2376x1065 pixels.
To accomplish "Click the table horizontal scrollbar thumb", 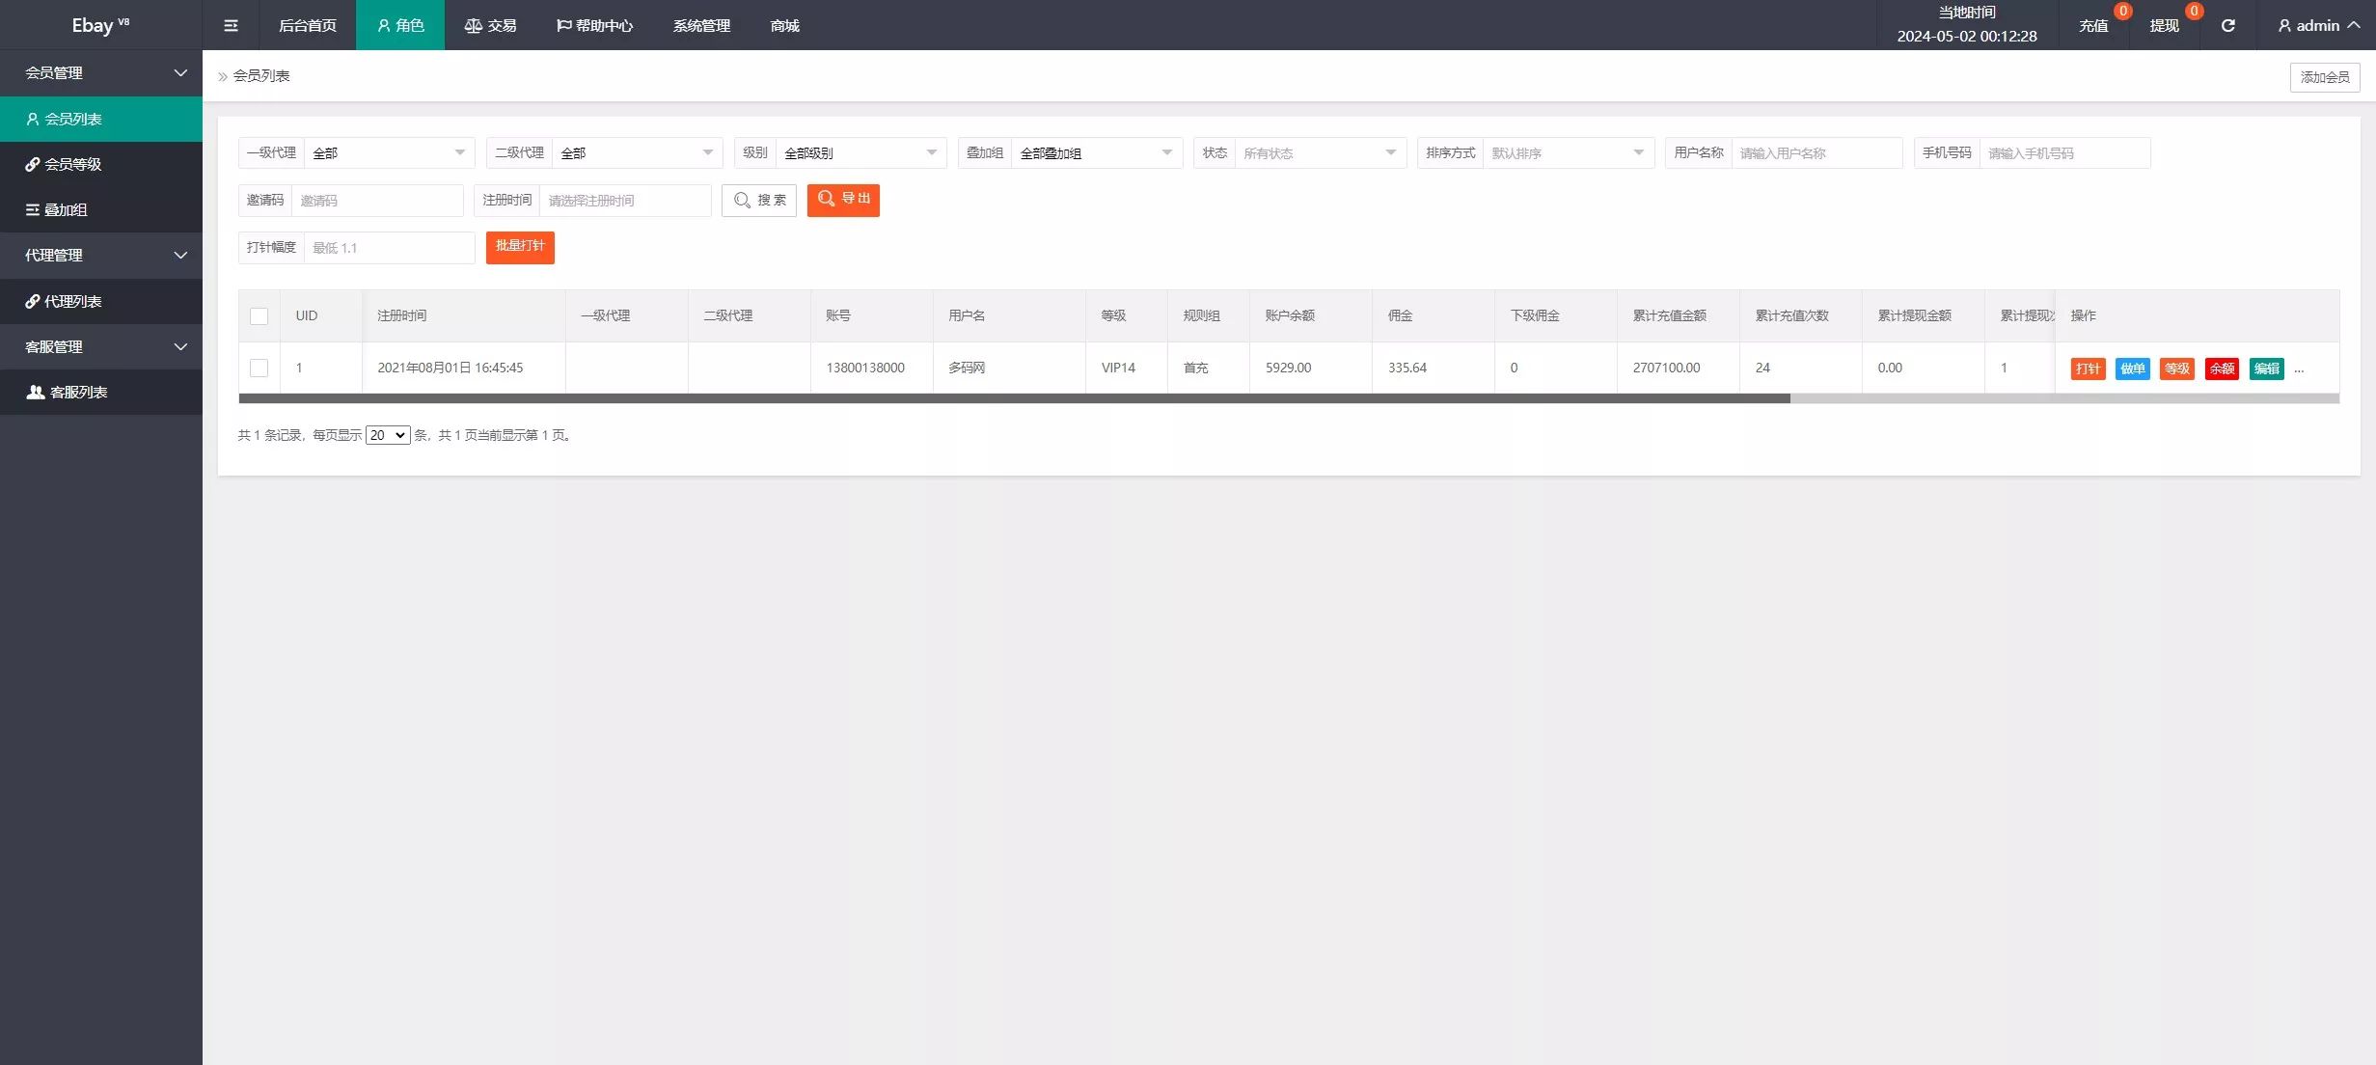I will [1014, 398].
